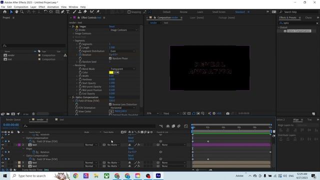Click the Color eyedropper beside the swatch
This screenshot has height=180, width=320.
click(116, 72)
